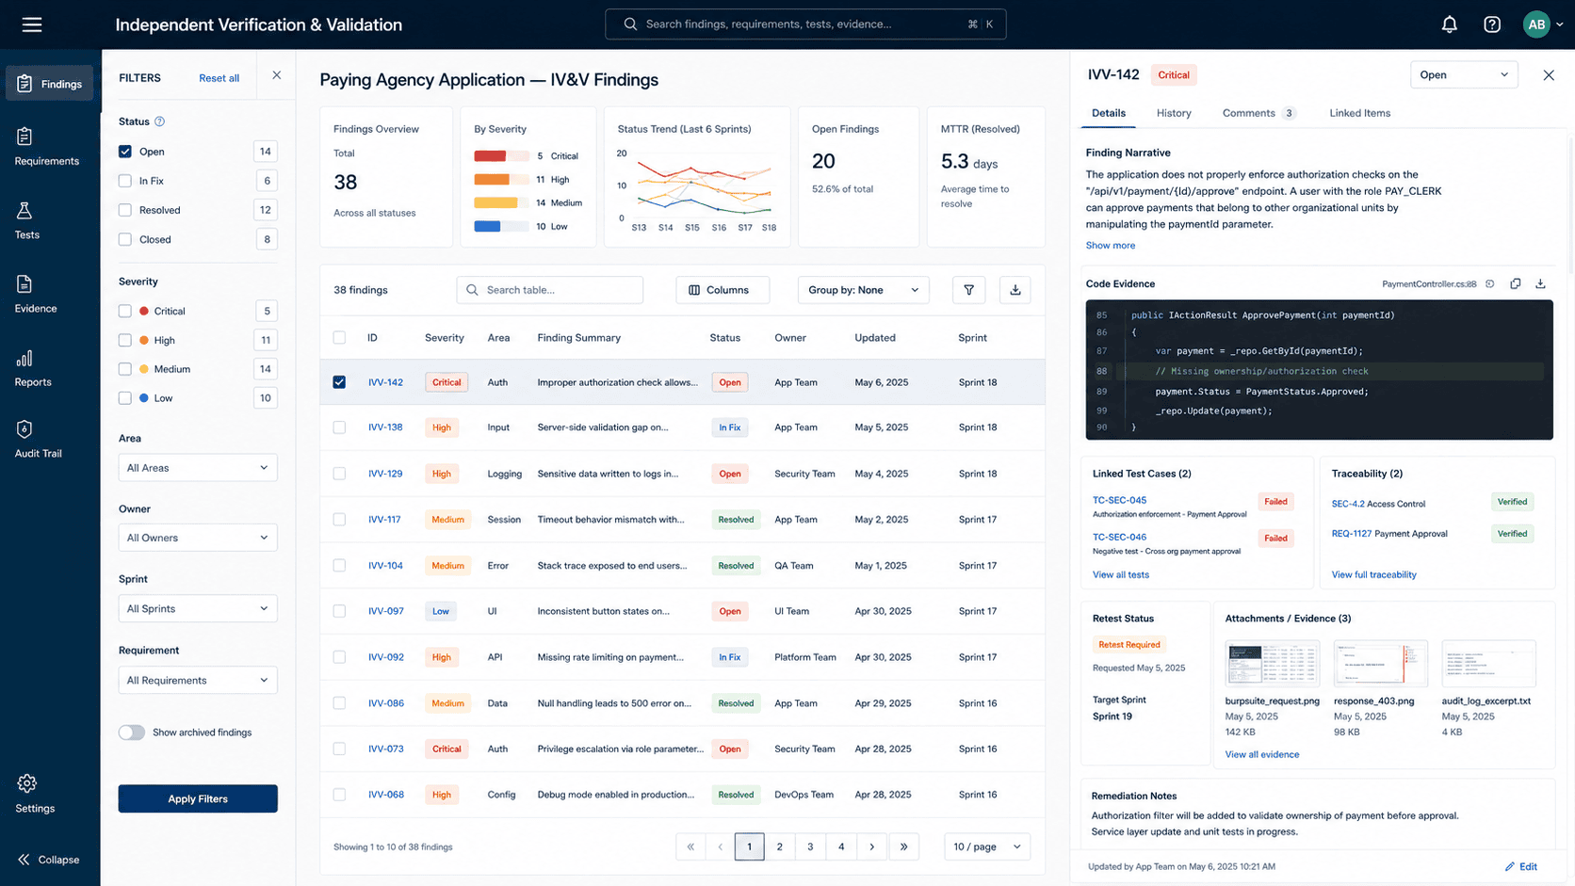Open the response_403.png thumbnail
Viewport: 1575px width, 886px height.
pos(1380,664)
